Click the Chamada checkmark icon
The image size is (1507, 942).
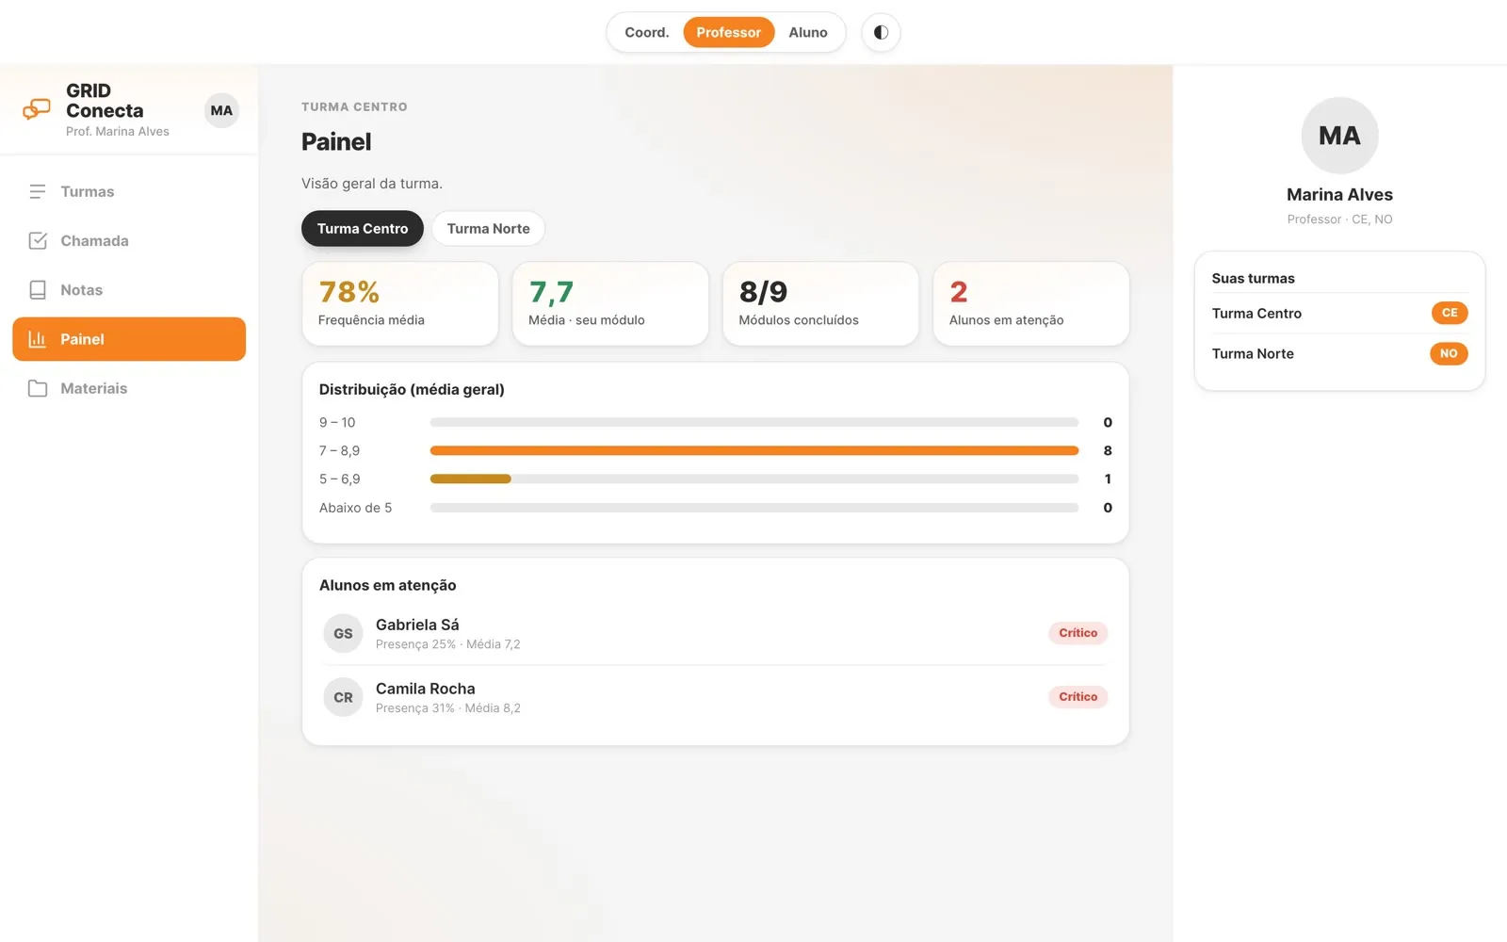click(x=38, y=240)
